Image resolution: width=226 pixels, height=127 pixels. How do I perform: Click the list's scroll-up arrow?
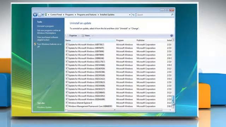pos(173,40)
